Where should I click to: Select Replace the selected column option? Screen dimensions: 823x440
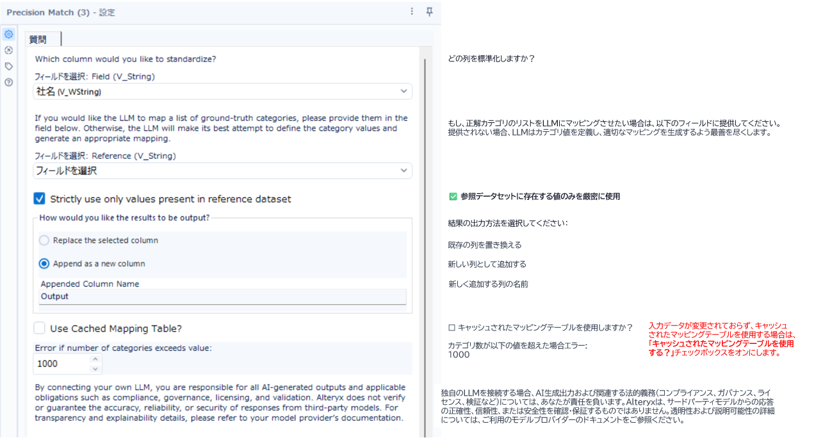44,241
